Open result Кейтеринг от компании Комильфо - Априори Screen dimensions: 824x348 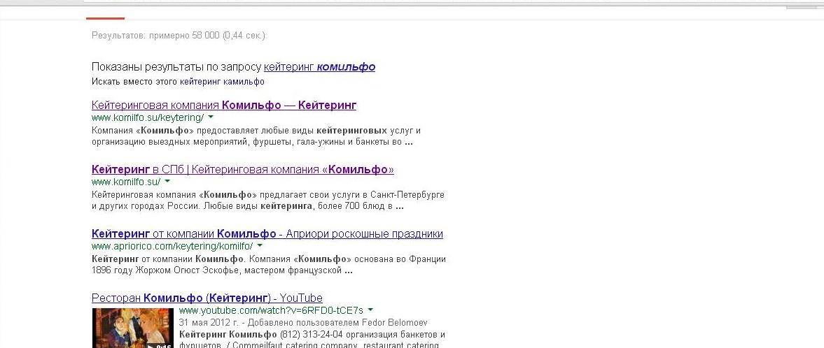pos(267,233)
